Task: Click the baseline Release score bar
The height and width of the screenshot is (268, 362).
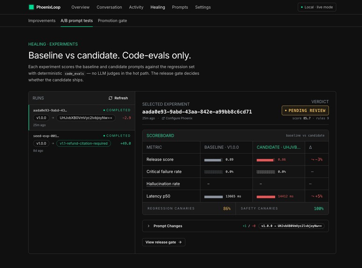Action: 213,160
